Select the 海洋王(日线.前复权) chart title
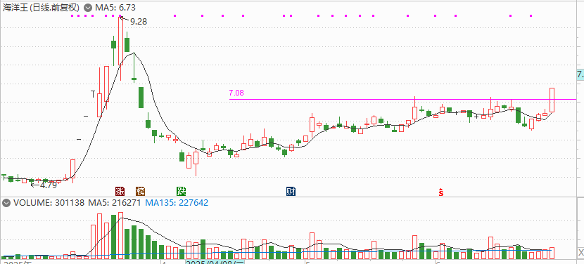 click(41, 7)
